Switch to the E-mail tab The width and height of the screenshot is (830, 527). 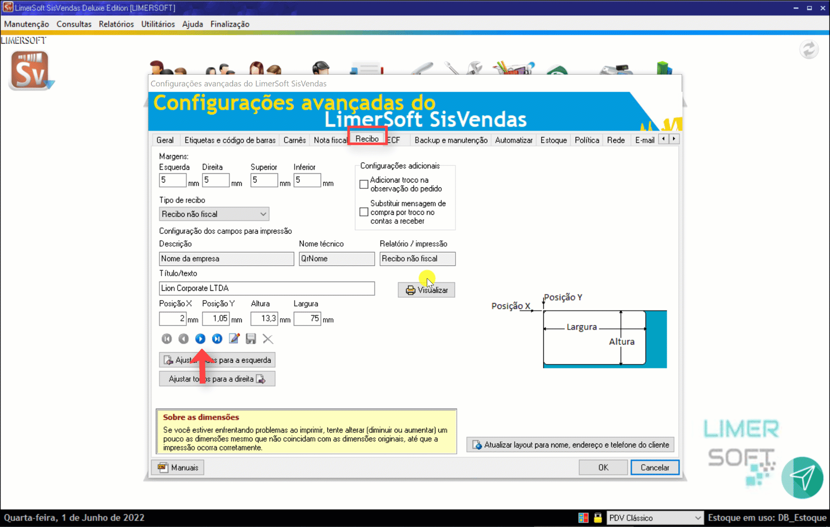644,140
